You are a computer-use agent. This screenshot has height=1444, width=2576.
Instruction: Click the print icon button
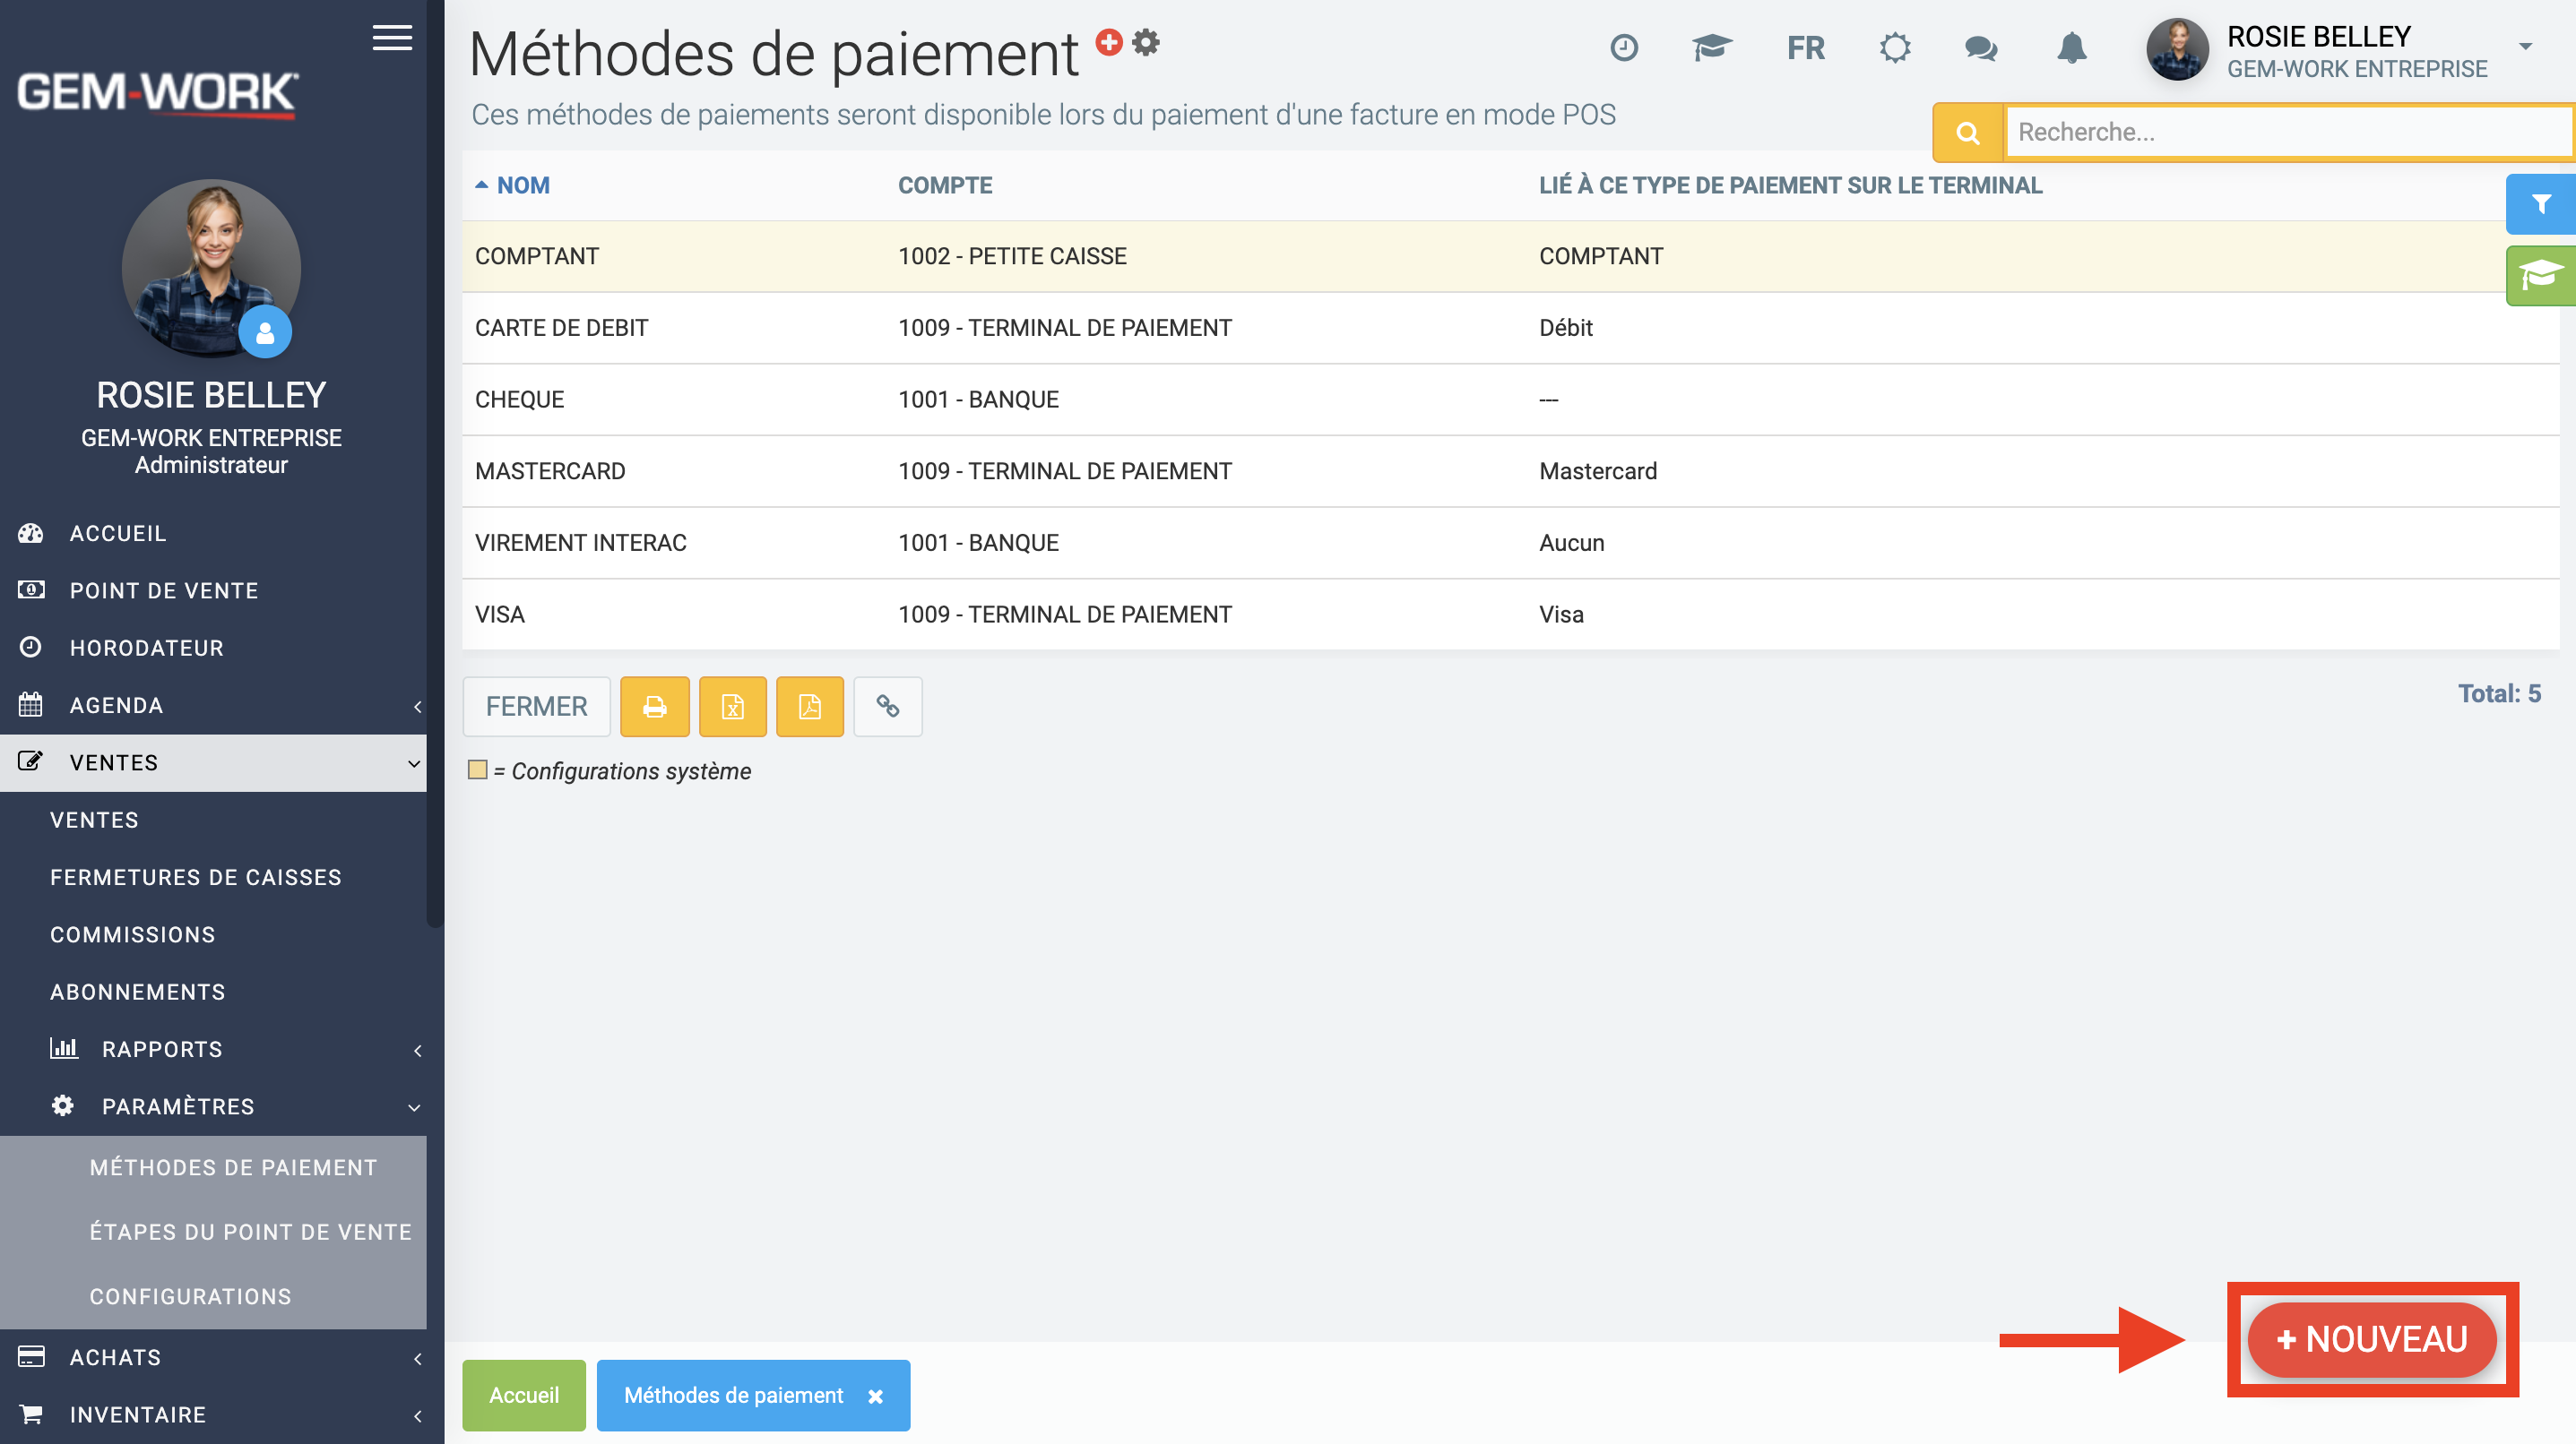pyautogui.click(x=654, y=707)
